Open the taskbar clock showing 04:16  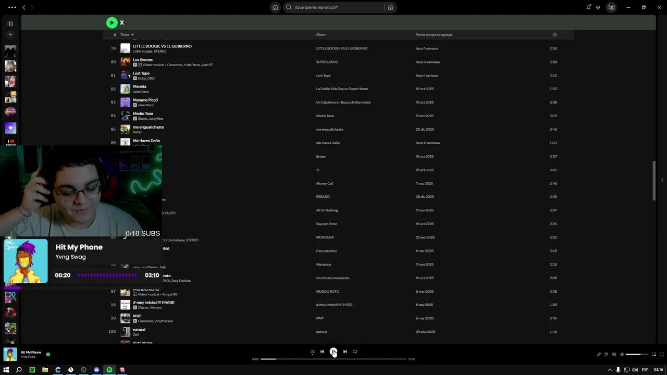pyautogui.click(x=658, y=370)
